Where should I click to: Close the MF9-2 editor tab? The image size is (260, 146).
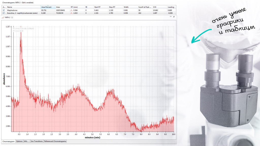pos(12,17)
